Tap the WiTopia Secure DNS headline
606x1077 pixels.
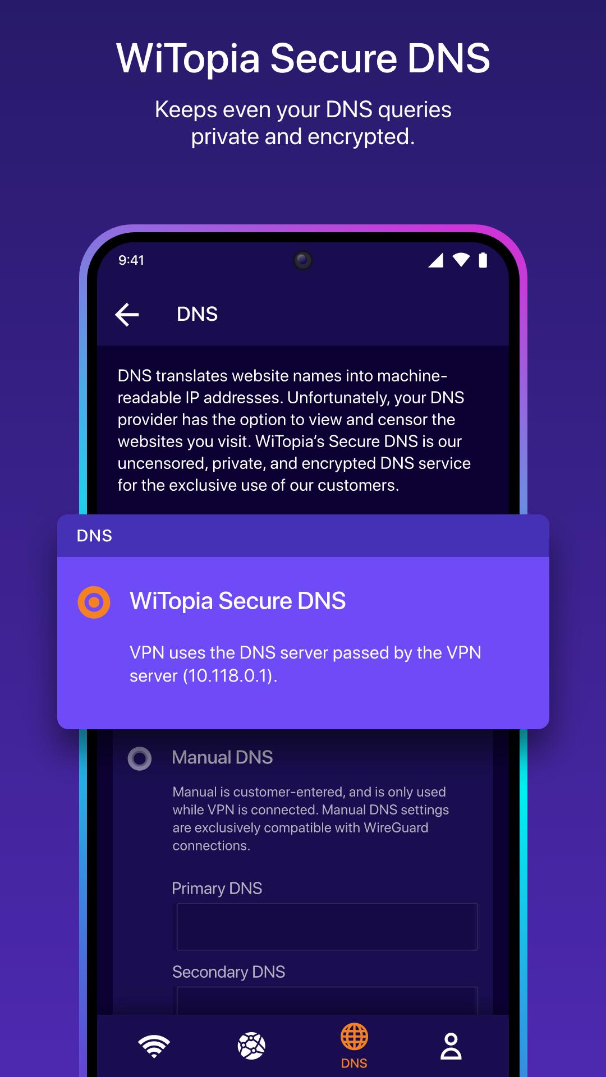303,58
